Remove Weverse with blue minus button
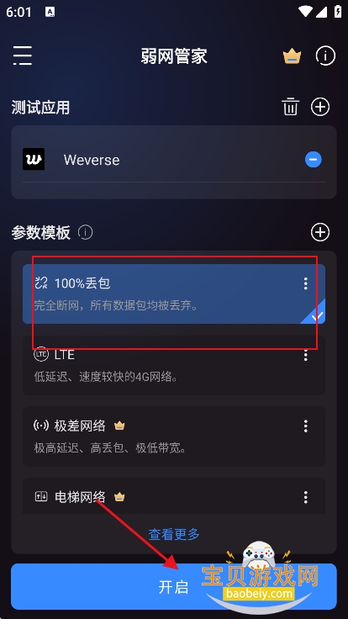The height and width of the screenshot is (619, 348). tap(314, 160)
